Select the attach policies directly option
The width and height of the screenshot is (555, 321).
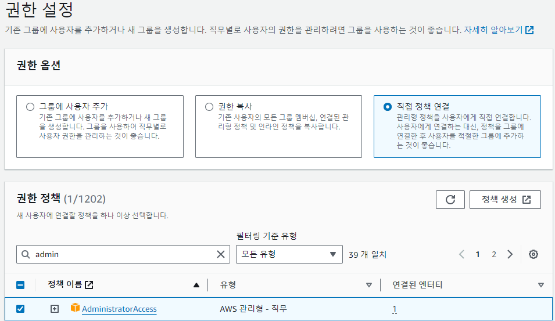pyautogui.click(x=388, y=107)
